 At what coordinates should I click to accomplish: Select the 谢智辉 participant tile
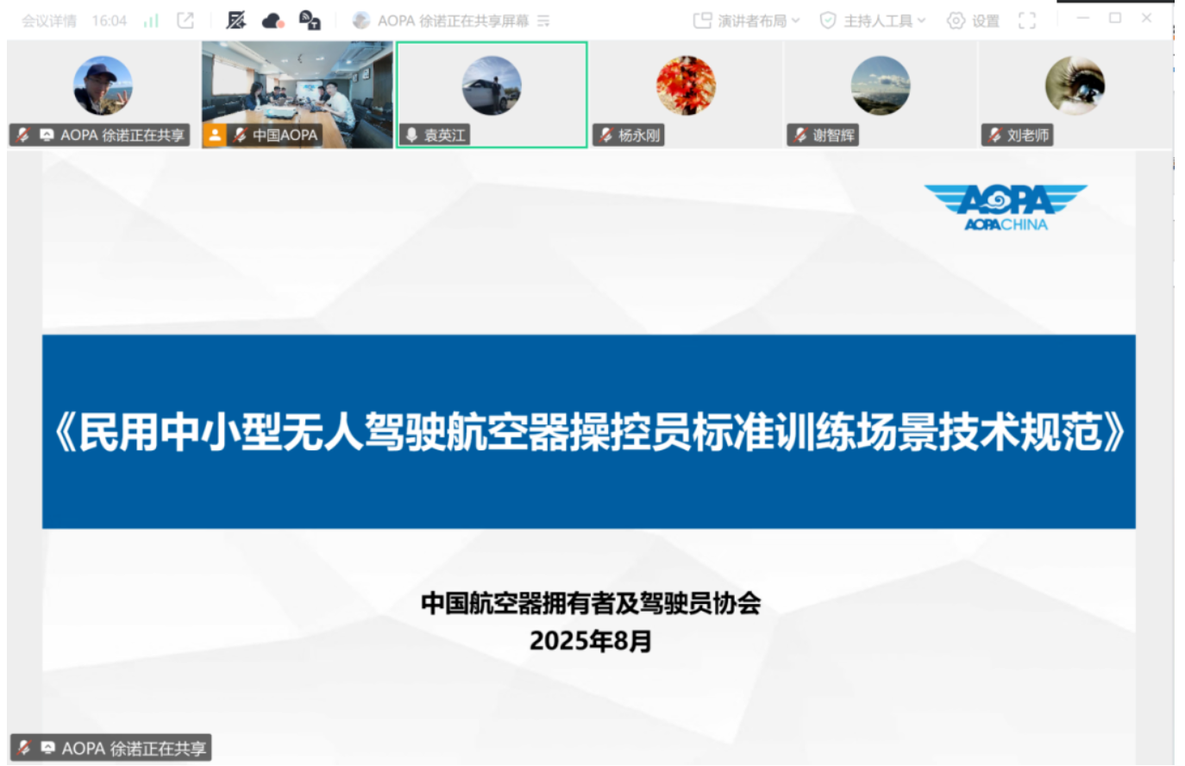click(x=880, y=95)
